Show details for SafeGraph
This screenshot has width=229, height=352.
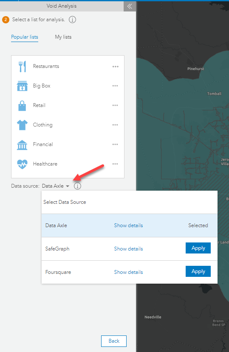tap(128, 249)
